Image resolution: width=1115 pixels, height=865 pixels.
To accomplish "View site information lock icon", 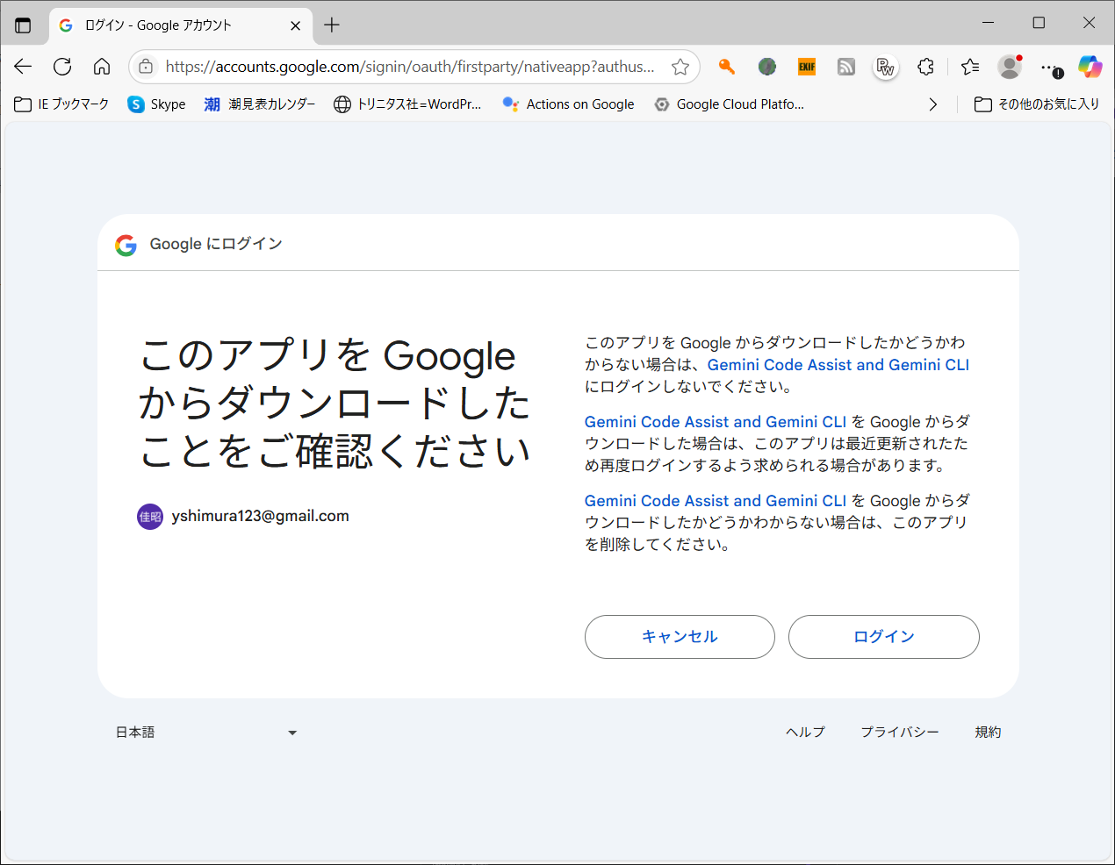I will (146, 67).
